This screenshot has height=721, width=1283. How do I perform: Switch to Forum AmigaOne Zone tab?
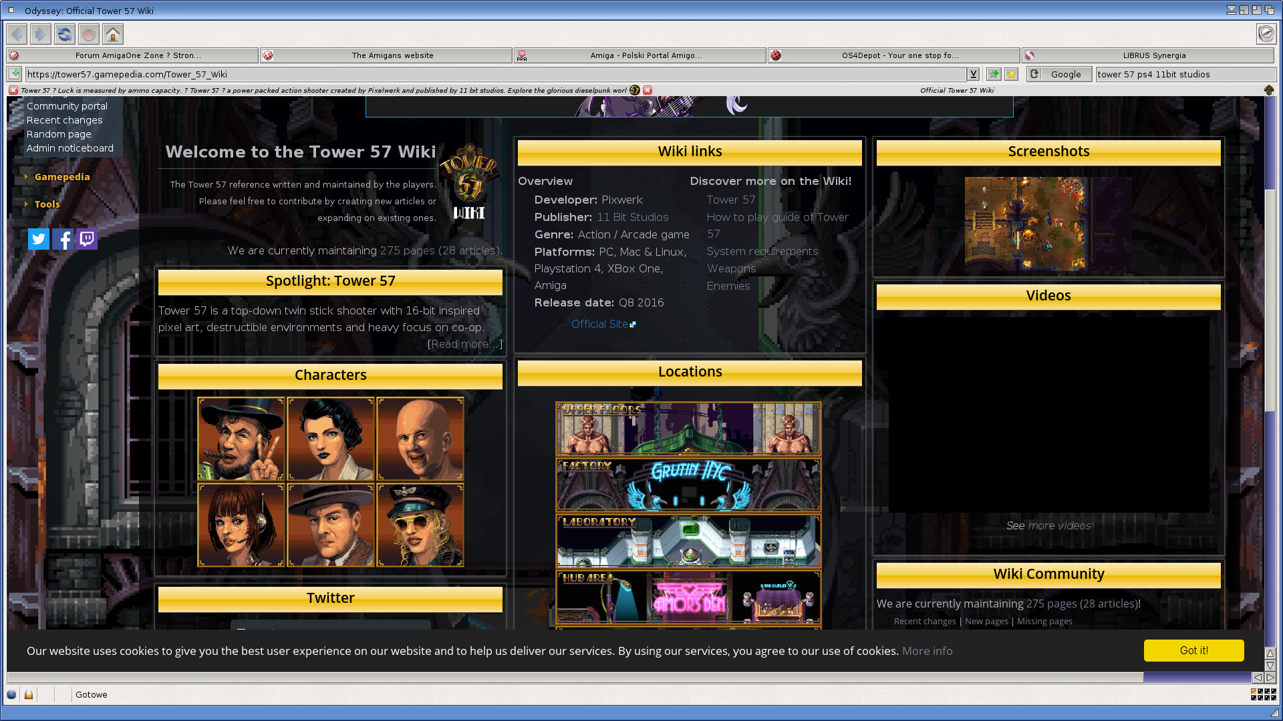[132, 55]
